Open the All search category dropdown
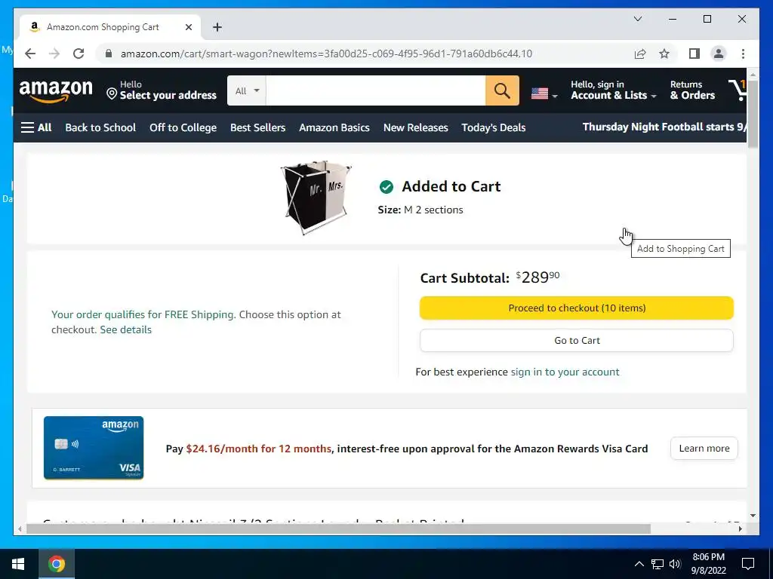 [247, 90]
